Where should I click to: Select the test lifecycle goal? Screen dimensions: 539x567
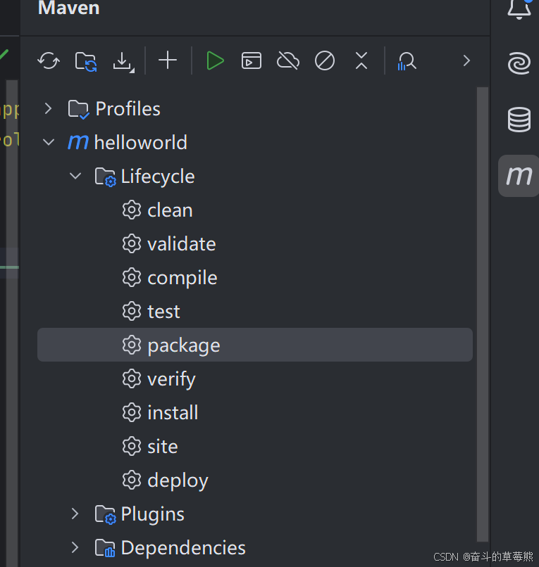click(255, 312)
